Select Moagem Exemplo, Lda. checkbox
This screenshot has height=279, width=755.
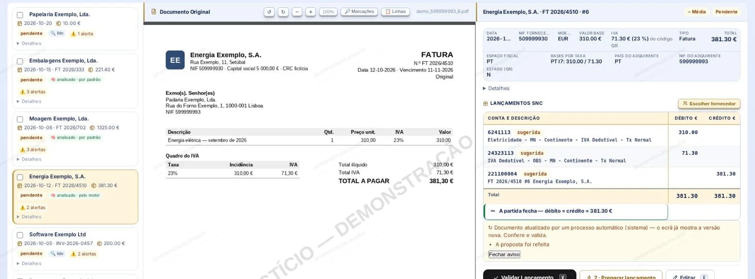click(x=20, y=119)
